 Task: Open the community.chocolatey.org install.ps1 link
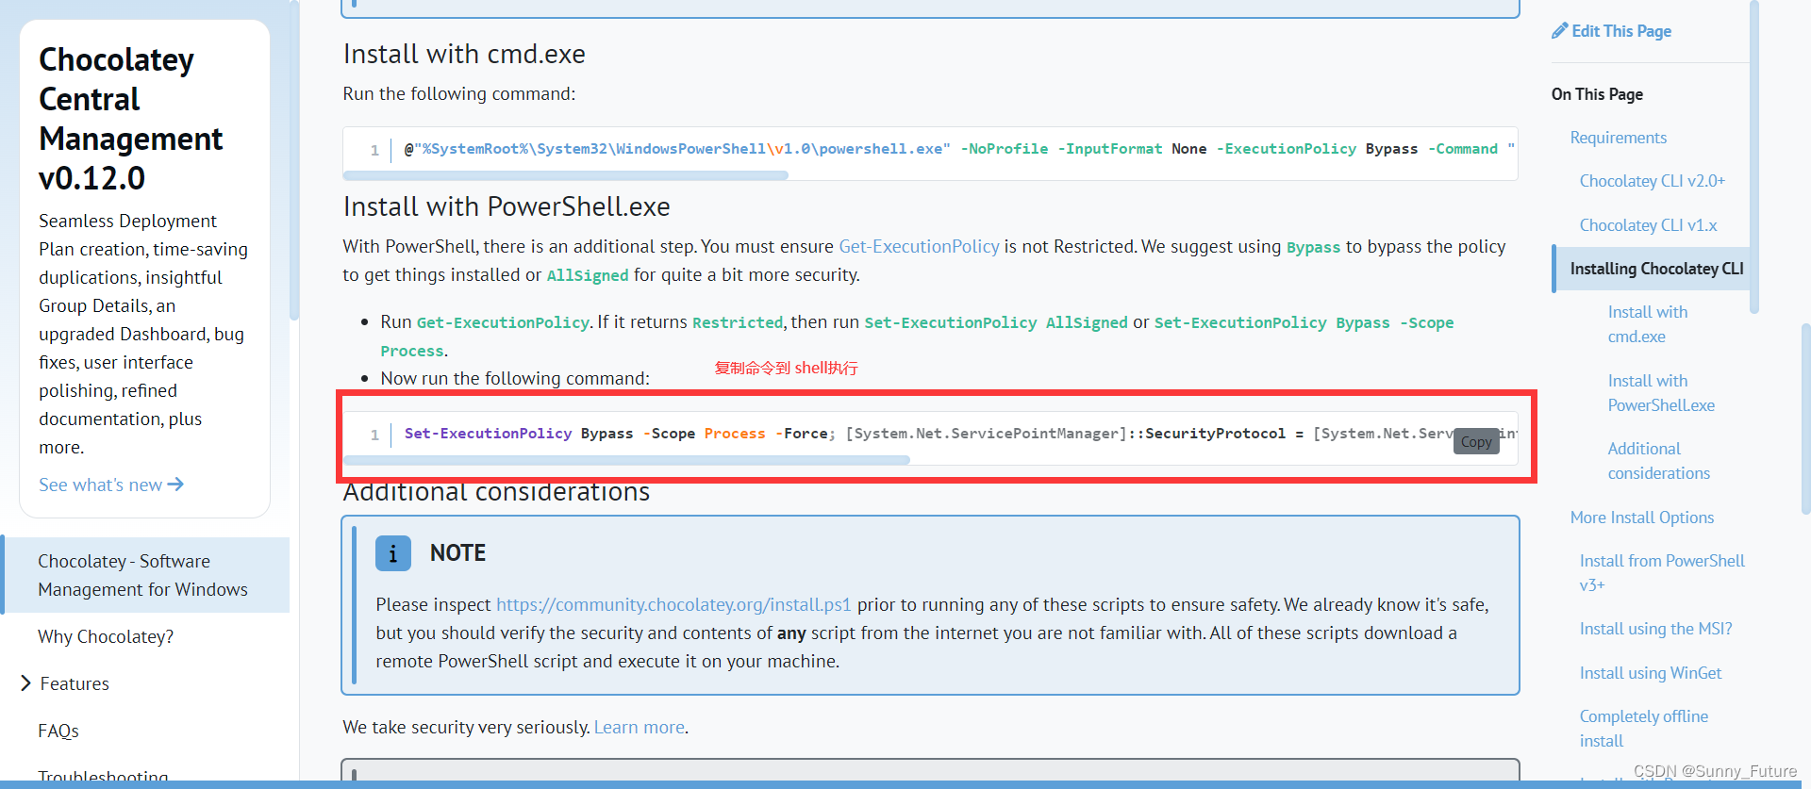click(673, 604)
